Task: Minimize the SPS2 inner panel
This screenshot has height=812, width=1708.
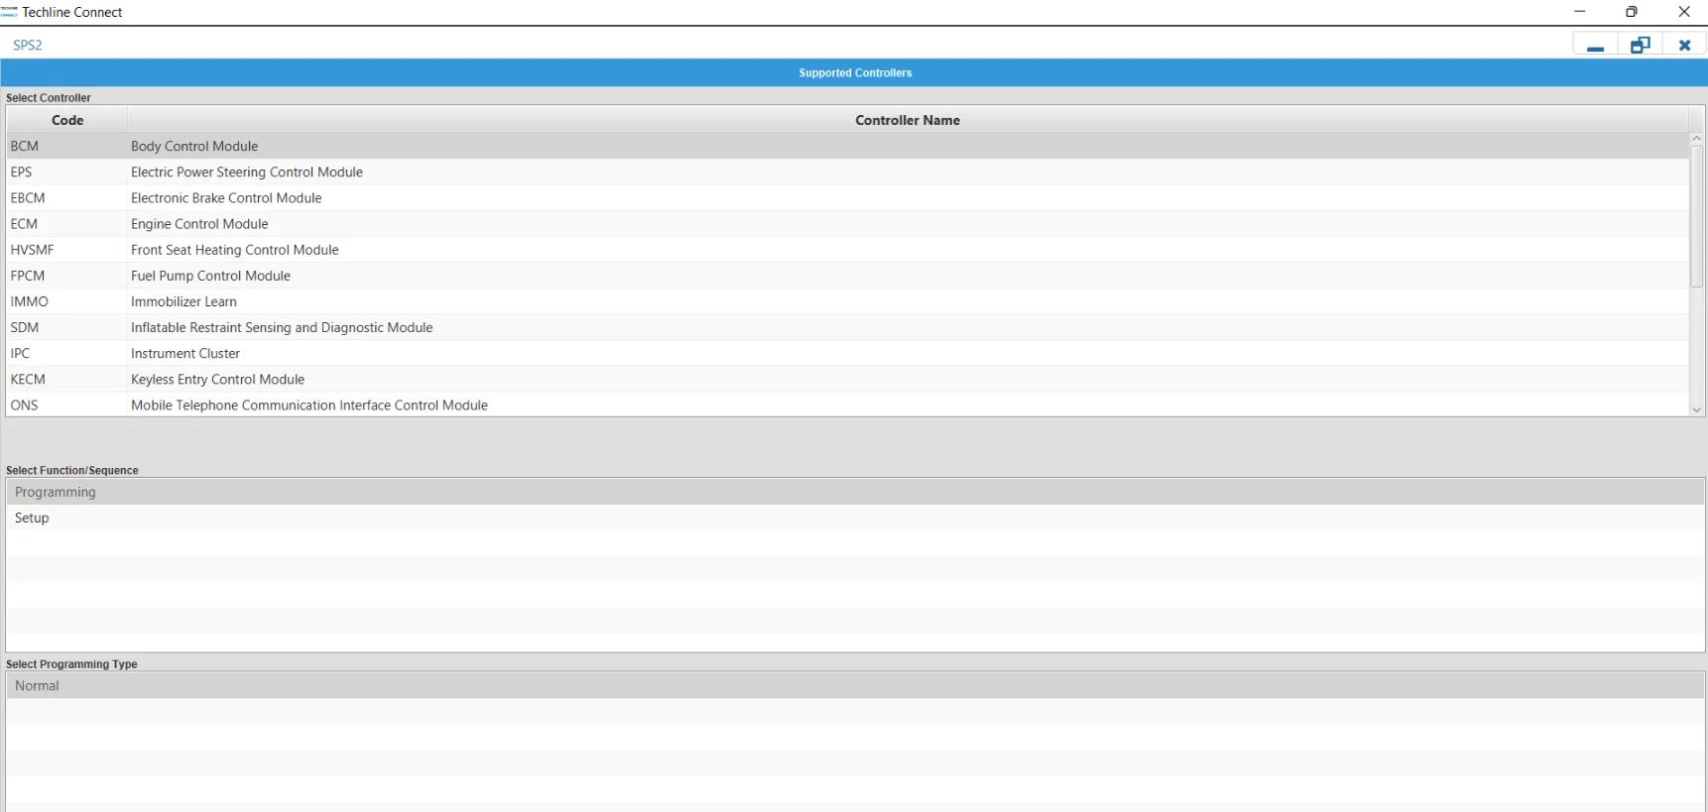Action: pyautogui.click(x=1595, y=46)
